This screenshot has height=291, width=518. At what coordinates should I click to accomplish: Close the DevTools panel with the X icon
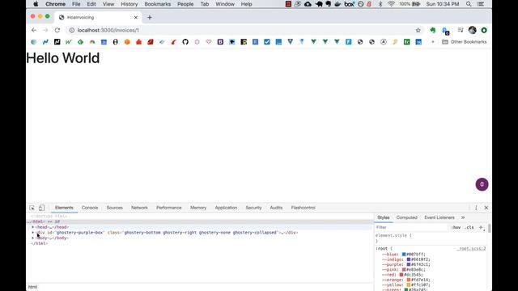pyautogui.click(x=486, y=208)
